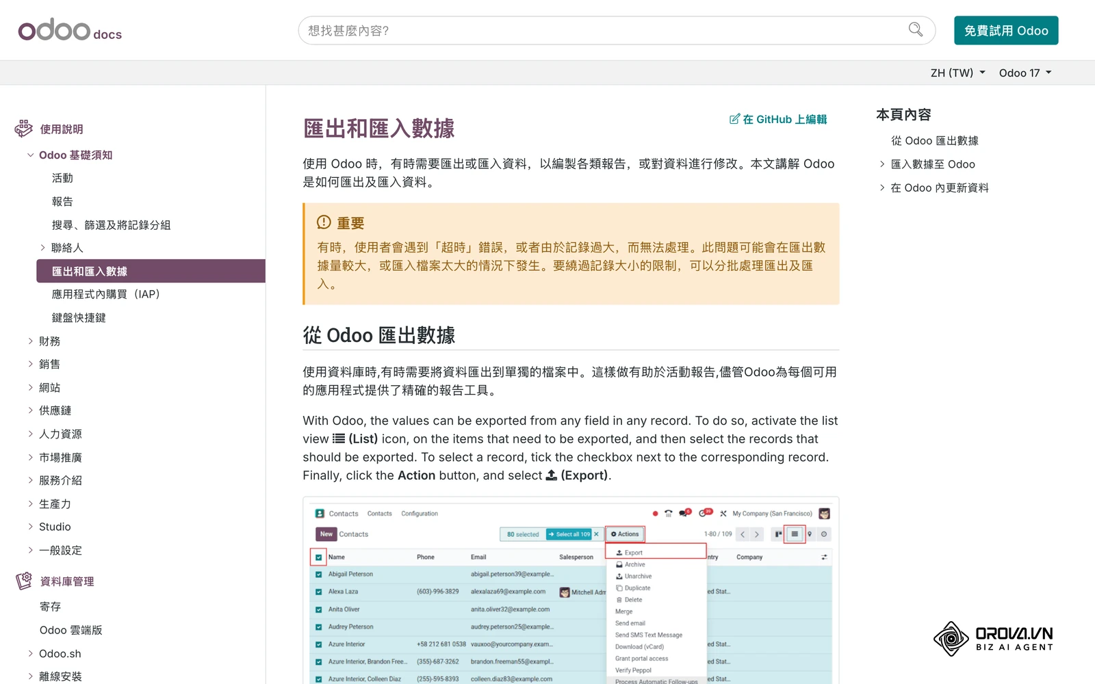Collapse the Odoo 基礎須知 section
The height and width of the screenshot is (684, 1095).
(x=30, y=155)
